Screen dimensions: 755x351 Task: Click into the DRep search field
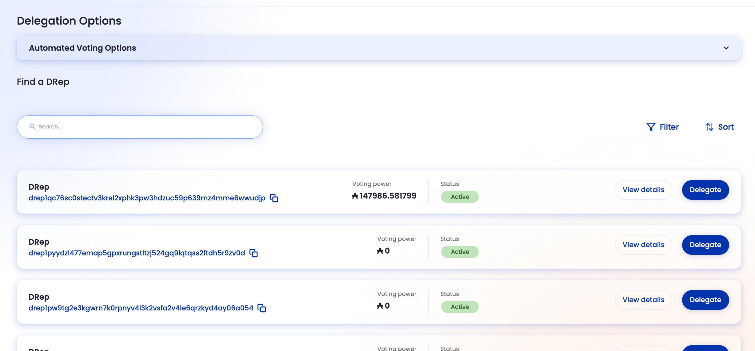[140, 127]
